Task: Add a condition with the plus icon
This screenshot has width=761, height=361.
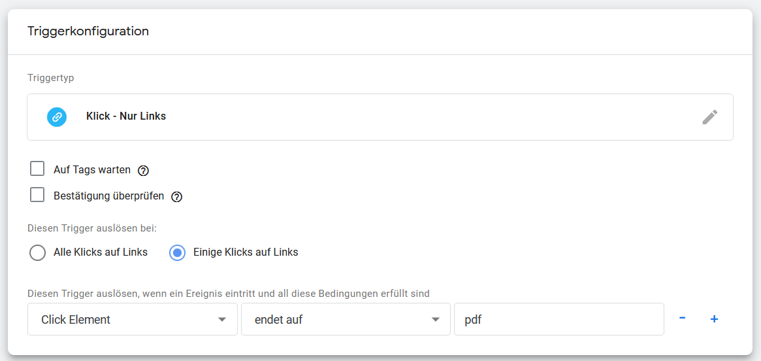Action: click(714, 319)
